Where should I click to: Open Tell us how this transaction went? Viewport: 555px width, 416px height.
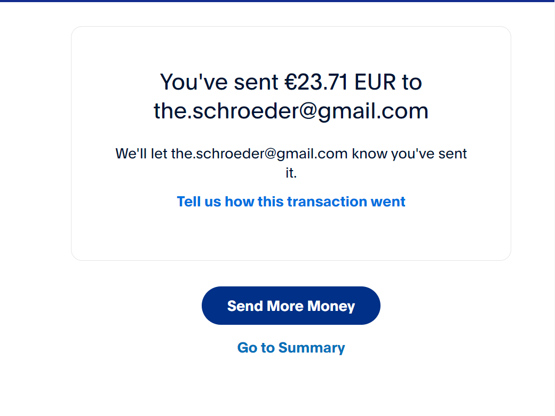pos(291,202)
